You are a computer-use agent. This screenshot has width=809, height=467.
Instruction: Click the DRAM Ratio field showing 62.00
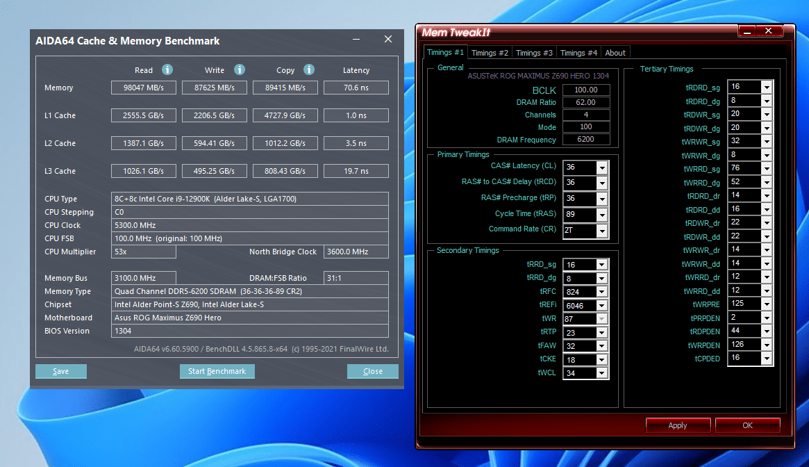click(586, 102)
